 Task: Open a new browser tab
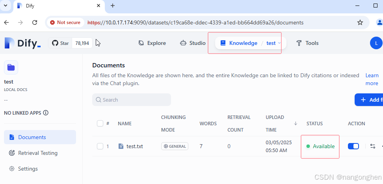click(x=113, y=6)
